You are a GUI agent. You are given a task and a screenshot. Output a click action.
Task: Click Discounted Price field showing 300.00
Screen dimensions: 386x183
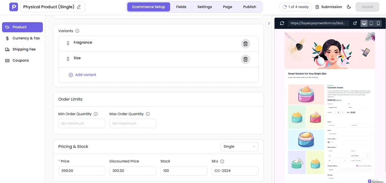133,171
